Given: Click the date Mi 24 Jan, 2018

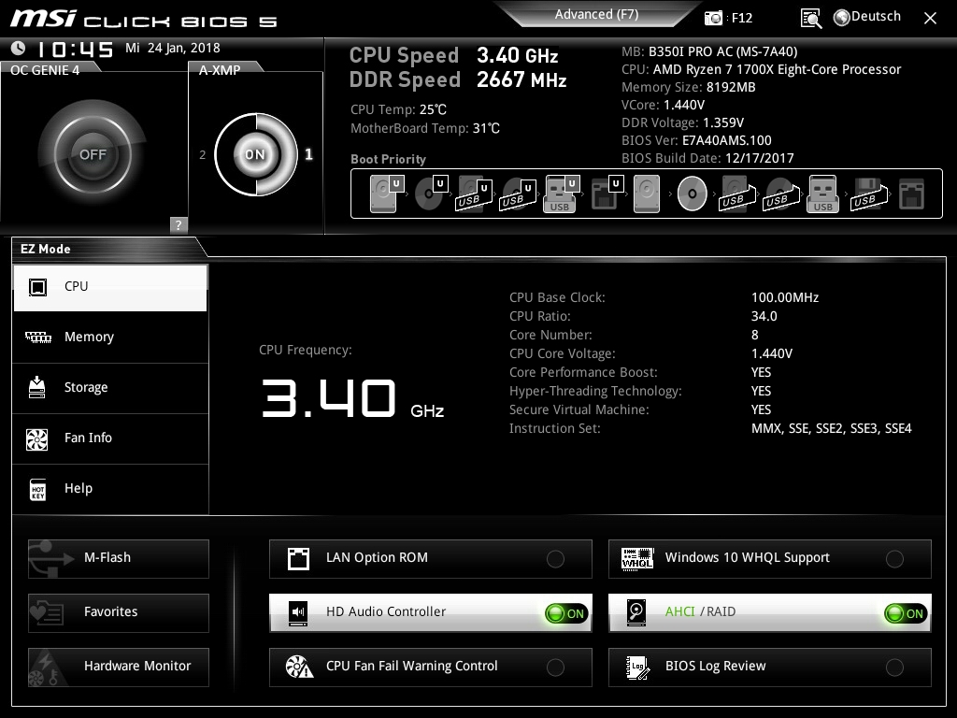Looking at the screenshot, I should coord(173,48).
